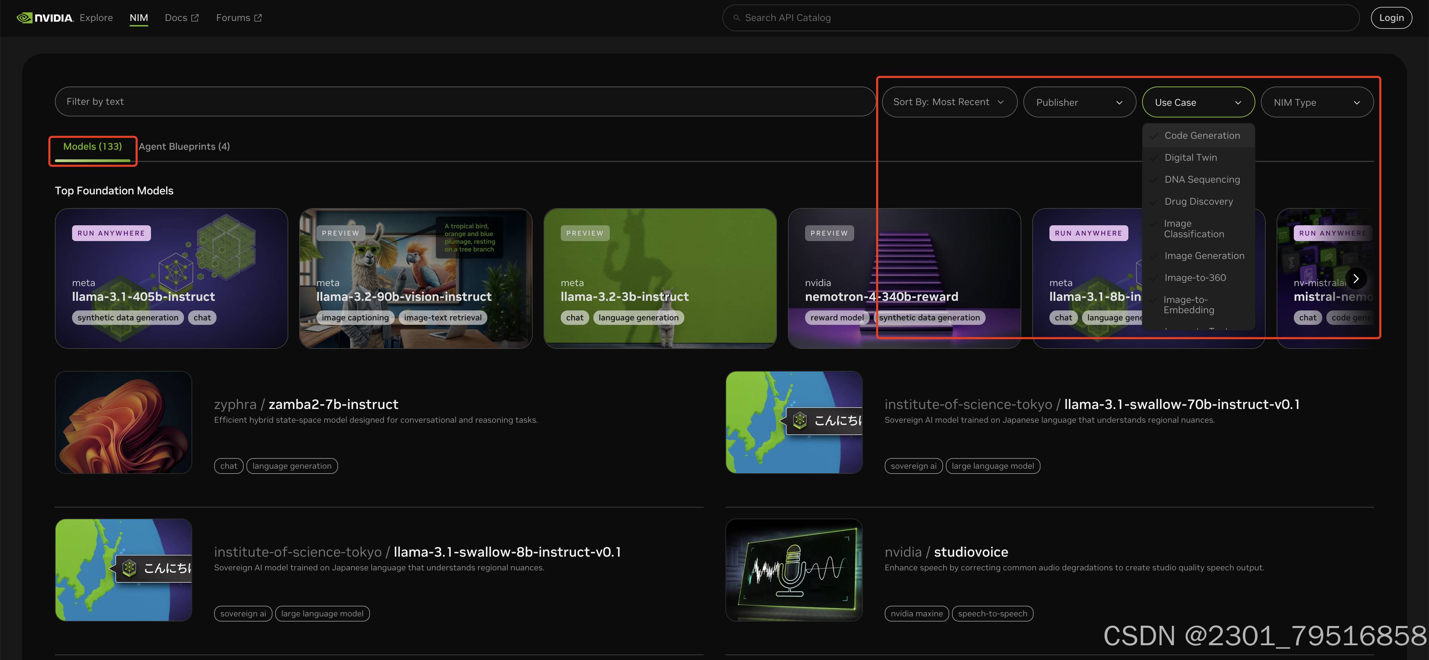Open the Publisher dropdown
This screenshot has width=1429, height=660.
[x=1080, y=102]
